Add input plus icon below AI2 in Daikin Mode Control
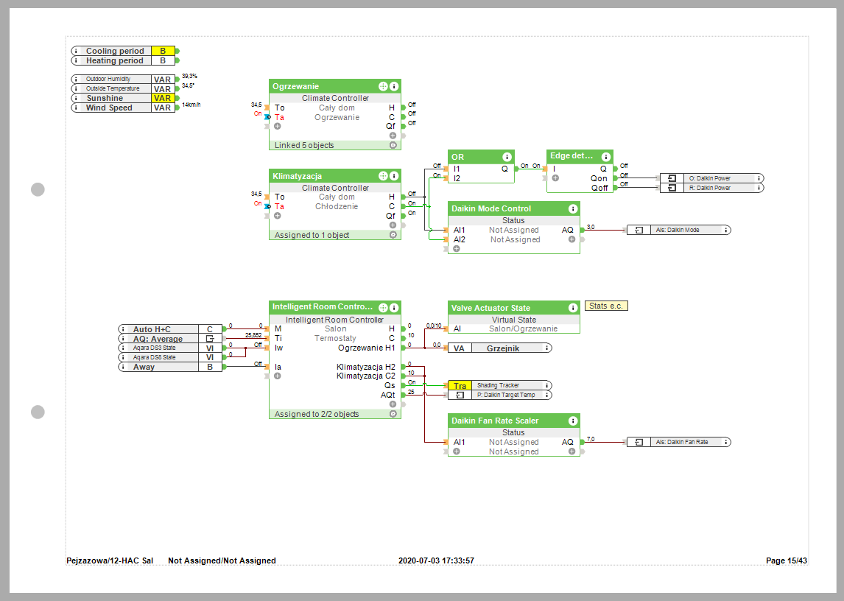This screenshot has height=601, width=844. pos(457,249)
